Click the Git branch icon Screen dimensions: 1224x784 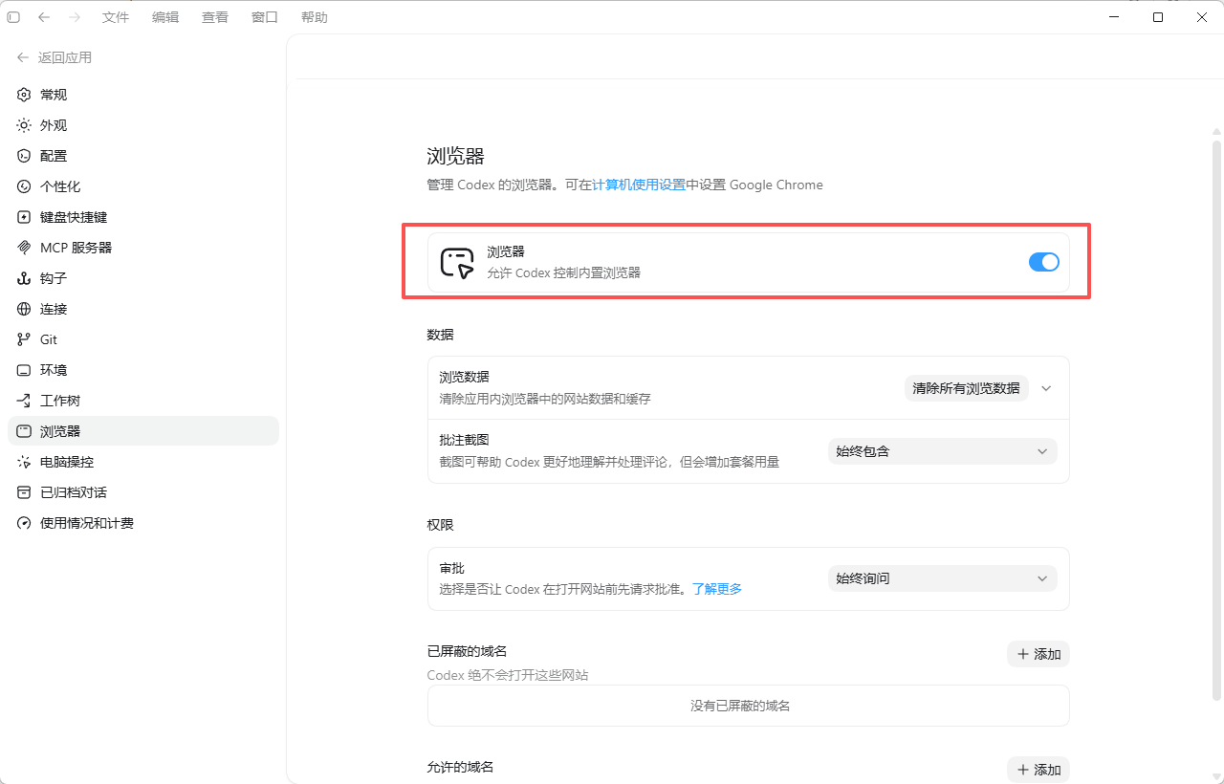[x=24, y=339]
